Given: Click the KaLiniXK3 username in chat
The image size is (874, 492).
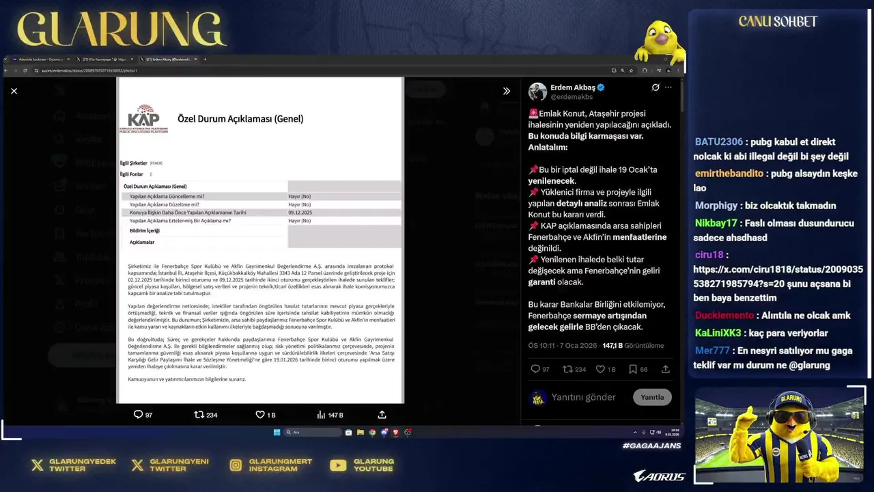Looking at the screenshot, I should click(718, 333).
